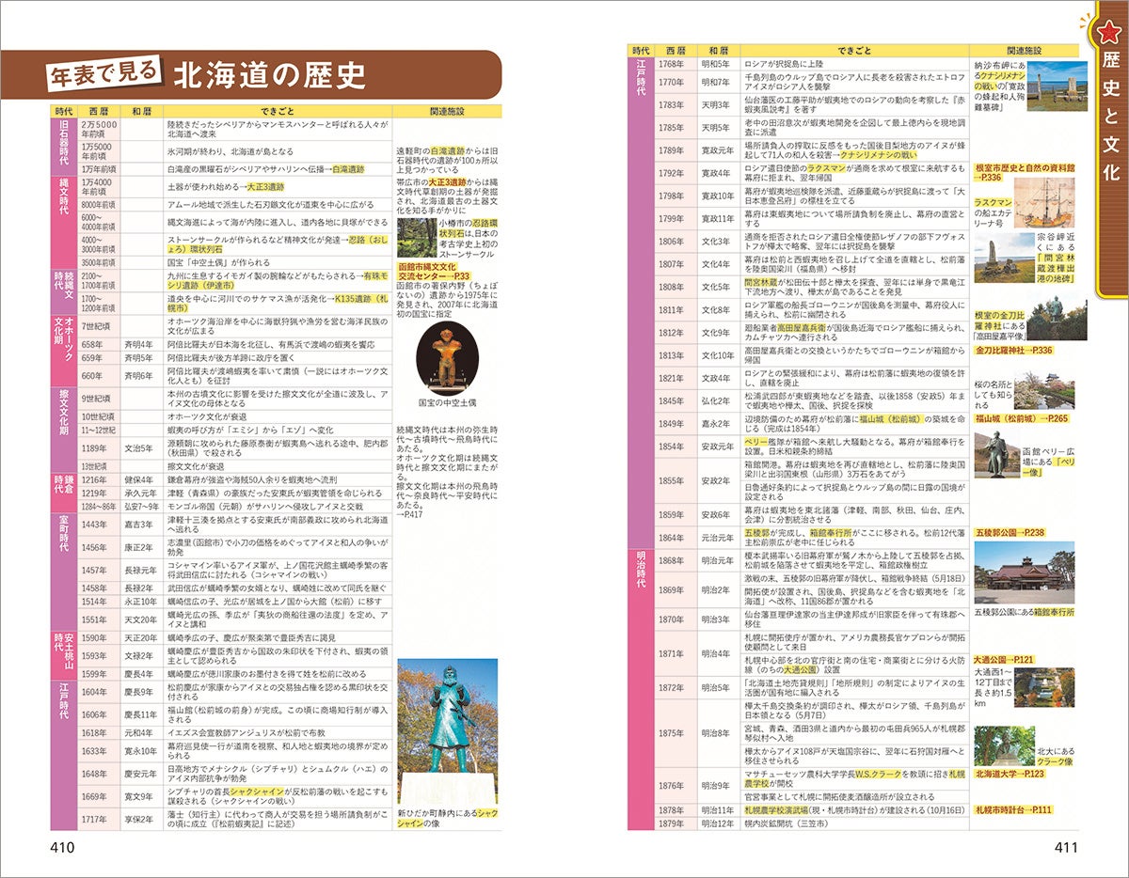Follow the 大通公園→P.121 reference
The width and height of the screenshot is (1129, 878).
1003,659
